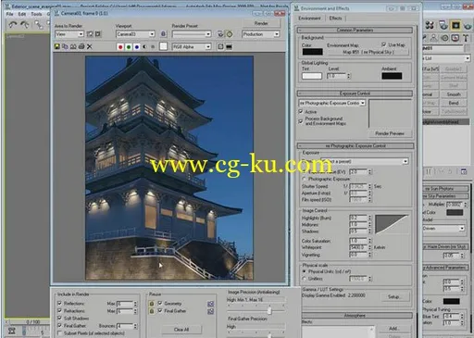Toggle the alpha channel display icon

tap(144, 47)
